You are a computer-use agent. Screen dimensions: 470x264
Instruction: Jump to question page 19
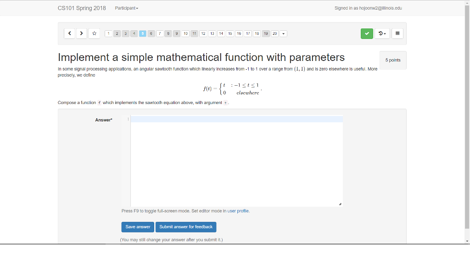(266, 33)
